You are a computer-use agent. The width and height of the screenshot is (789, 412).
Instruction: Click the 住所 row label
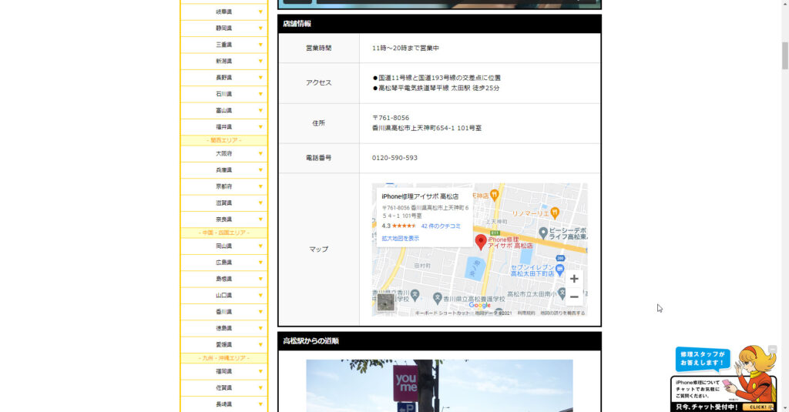pyautogui.click(x=318, y=123)
